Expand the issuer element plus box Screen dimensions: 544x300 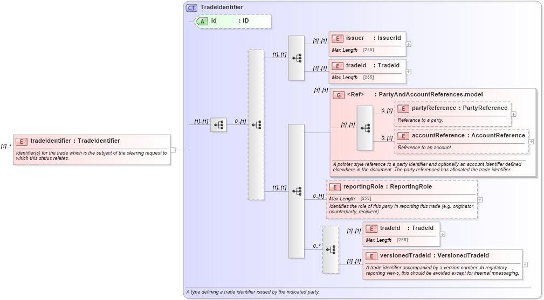[409, 44]
